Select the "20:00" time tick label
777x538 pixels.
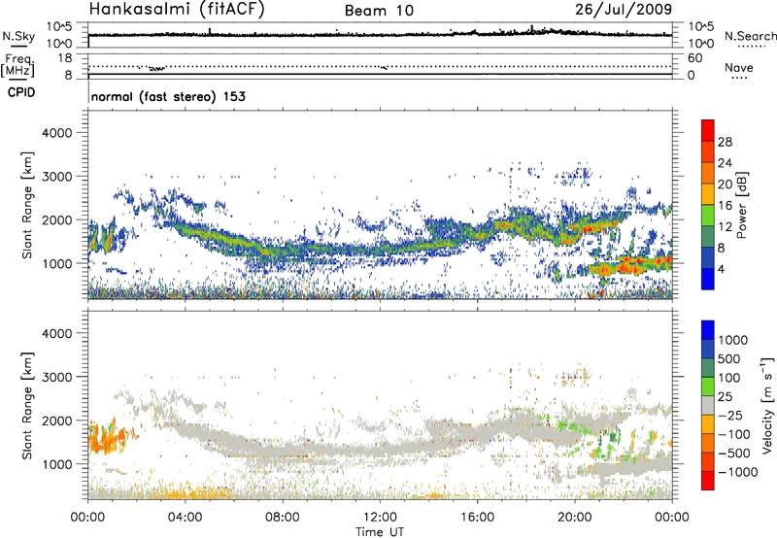tap(575, 518)
